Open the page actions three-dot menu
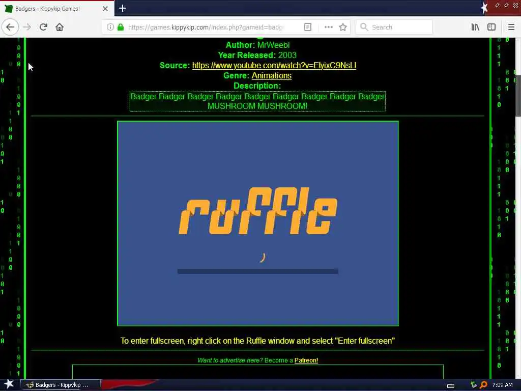 (328, 27)
